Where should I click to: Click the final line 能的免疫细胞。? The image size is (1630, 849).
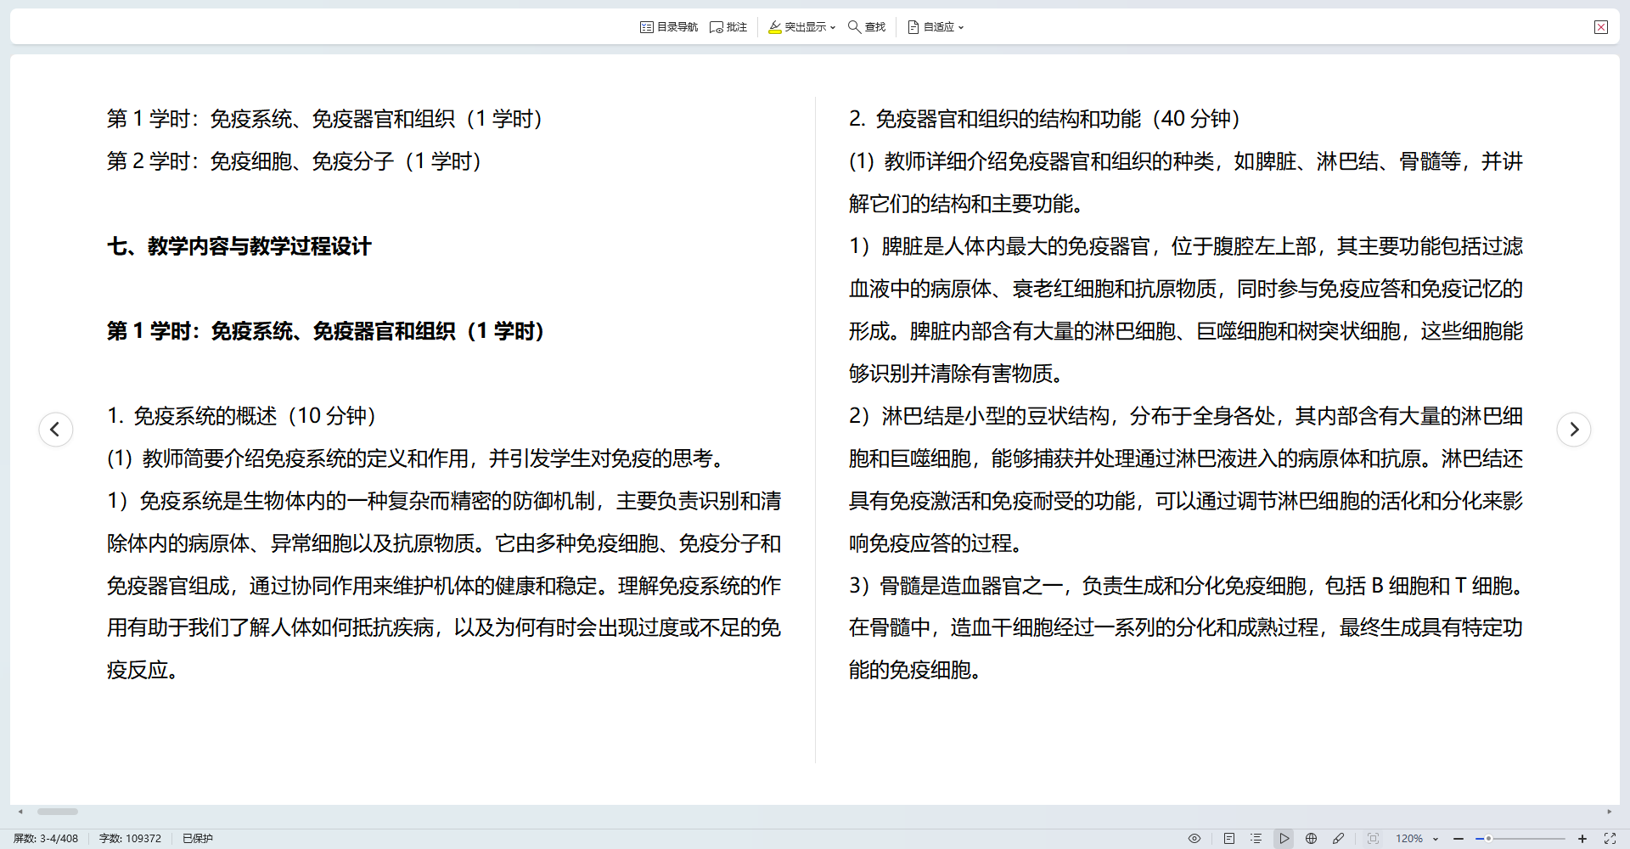[916, 671]
